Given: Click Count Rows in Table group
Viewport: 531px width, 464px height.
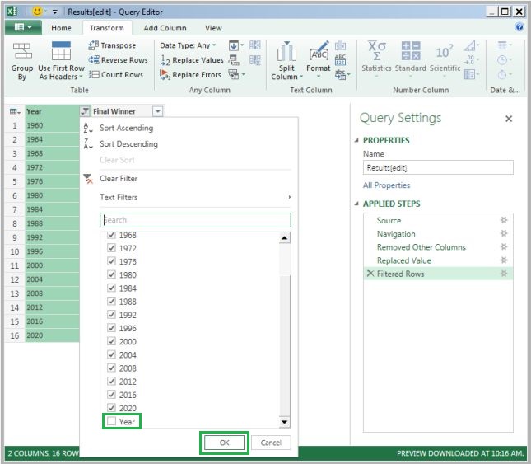Looking at the screenshot, I should (116, 74).
